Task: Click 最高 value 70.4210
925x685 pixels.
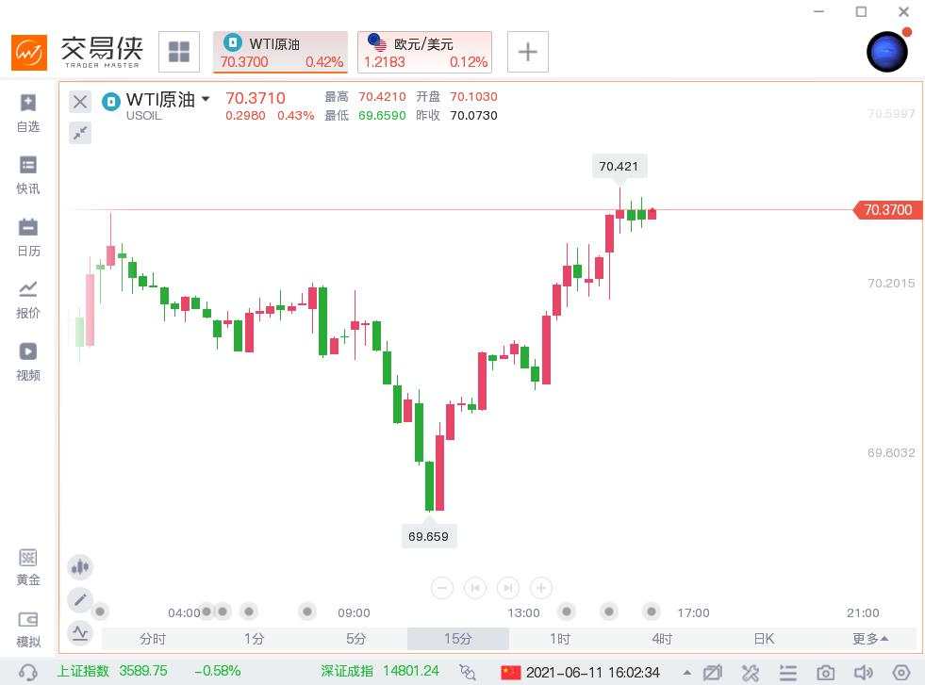Action: pos(382,96)
